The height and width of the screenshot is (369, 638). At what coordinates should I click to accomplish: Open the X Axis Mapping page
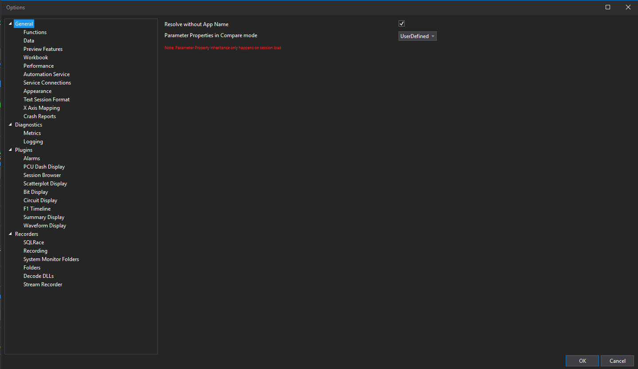click(x=41, y=108)
